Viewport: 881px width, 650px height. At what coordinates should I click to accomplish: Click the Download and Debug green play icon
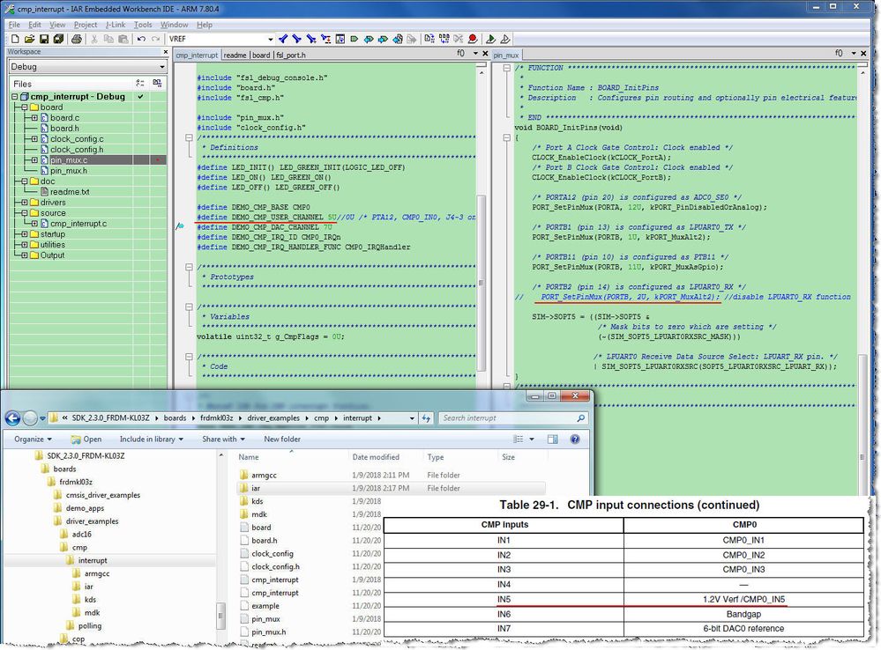(490, 39)
